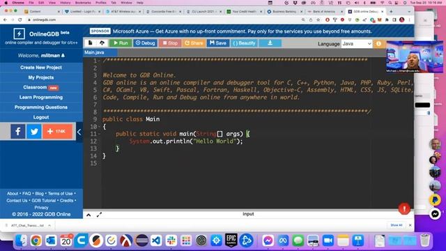Close the downloads bar
446x251 pixels.
(410, 225)
